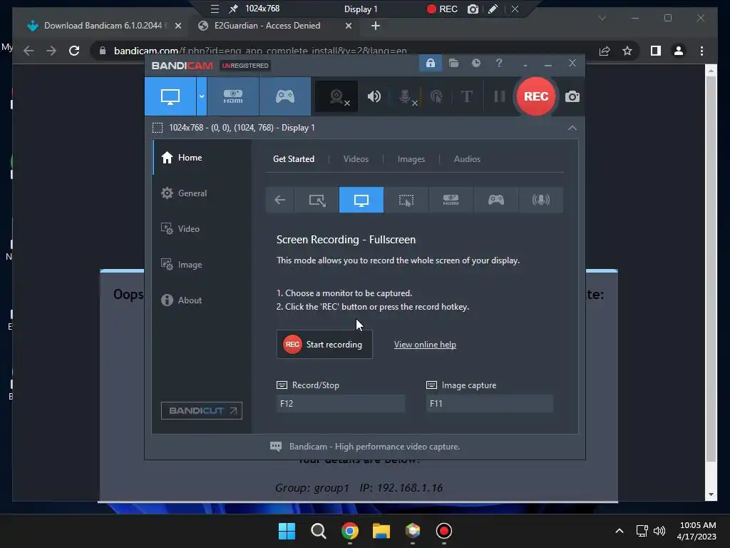Screen dimensions: 730x548
Task: Open a new browser tab with plus
Action: tap(375, 26)
